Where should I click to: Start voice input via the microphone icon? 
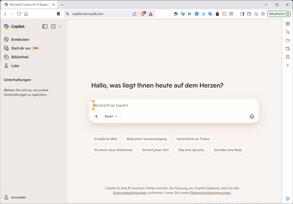point(251,116)
